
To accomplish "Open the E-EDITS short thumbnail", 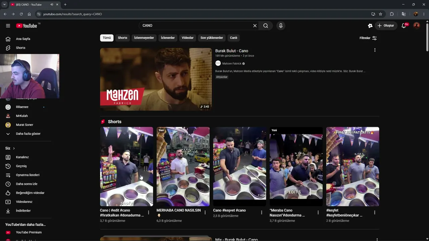I will tap(296, 166).
